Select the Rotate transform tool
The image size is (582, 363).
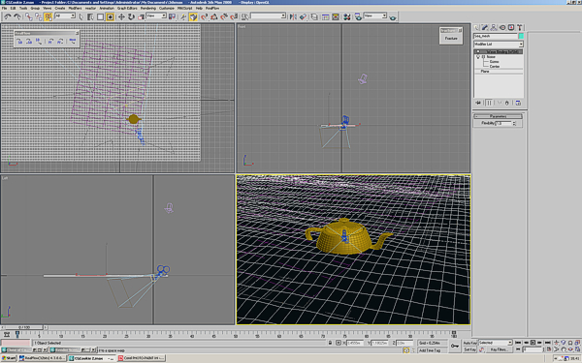tap(131, 16)
